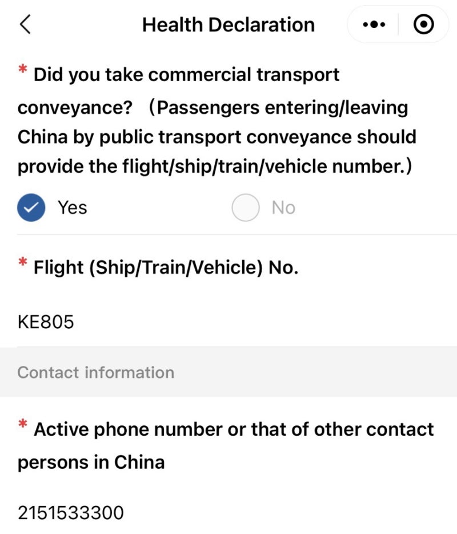
Task: Edit the phone number field 2151533300
Action: tap(237, 512)
